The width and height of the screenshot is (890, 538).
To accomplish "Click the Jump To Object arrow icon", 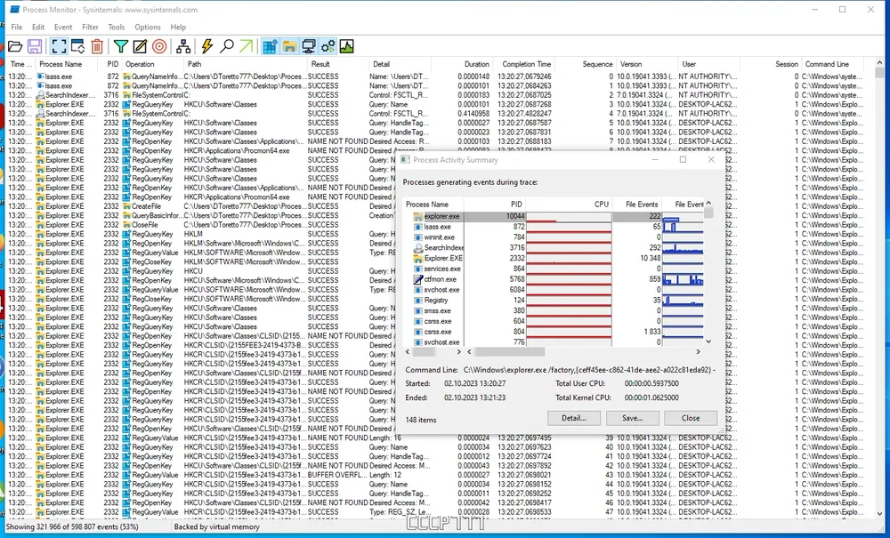I will (x=247, y=46).
